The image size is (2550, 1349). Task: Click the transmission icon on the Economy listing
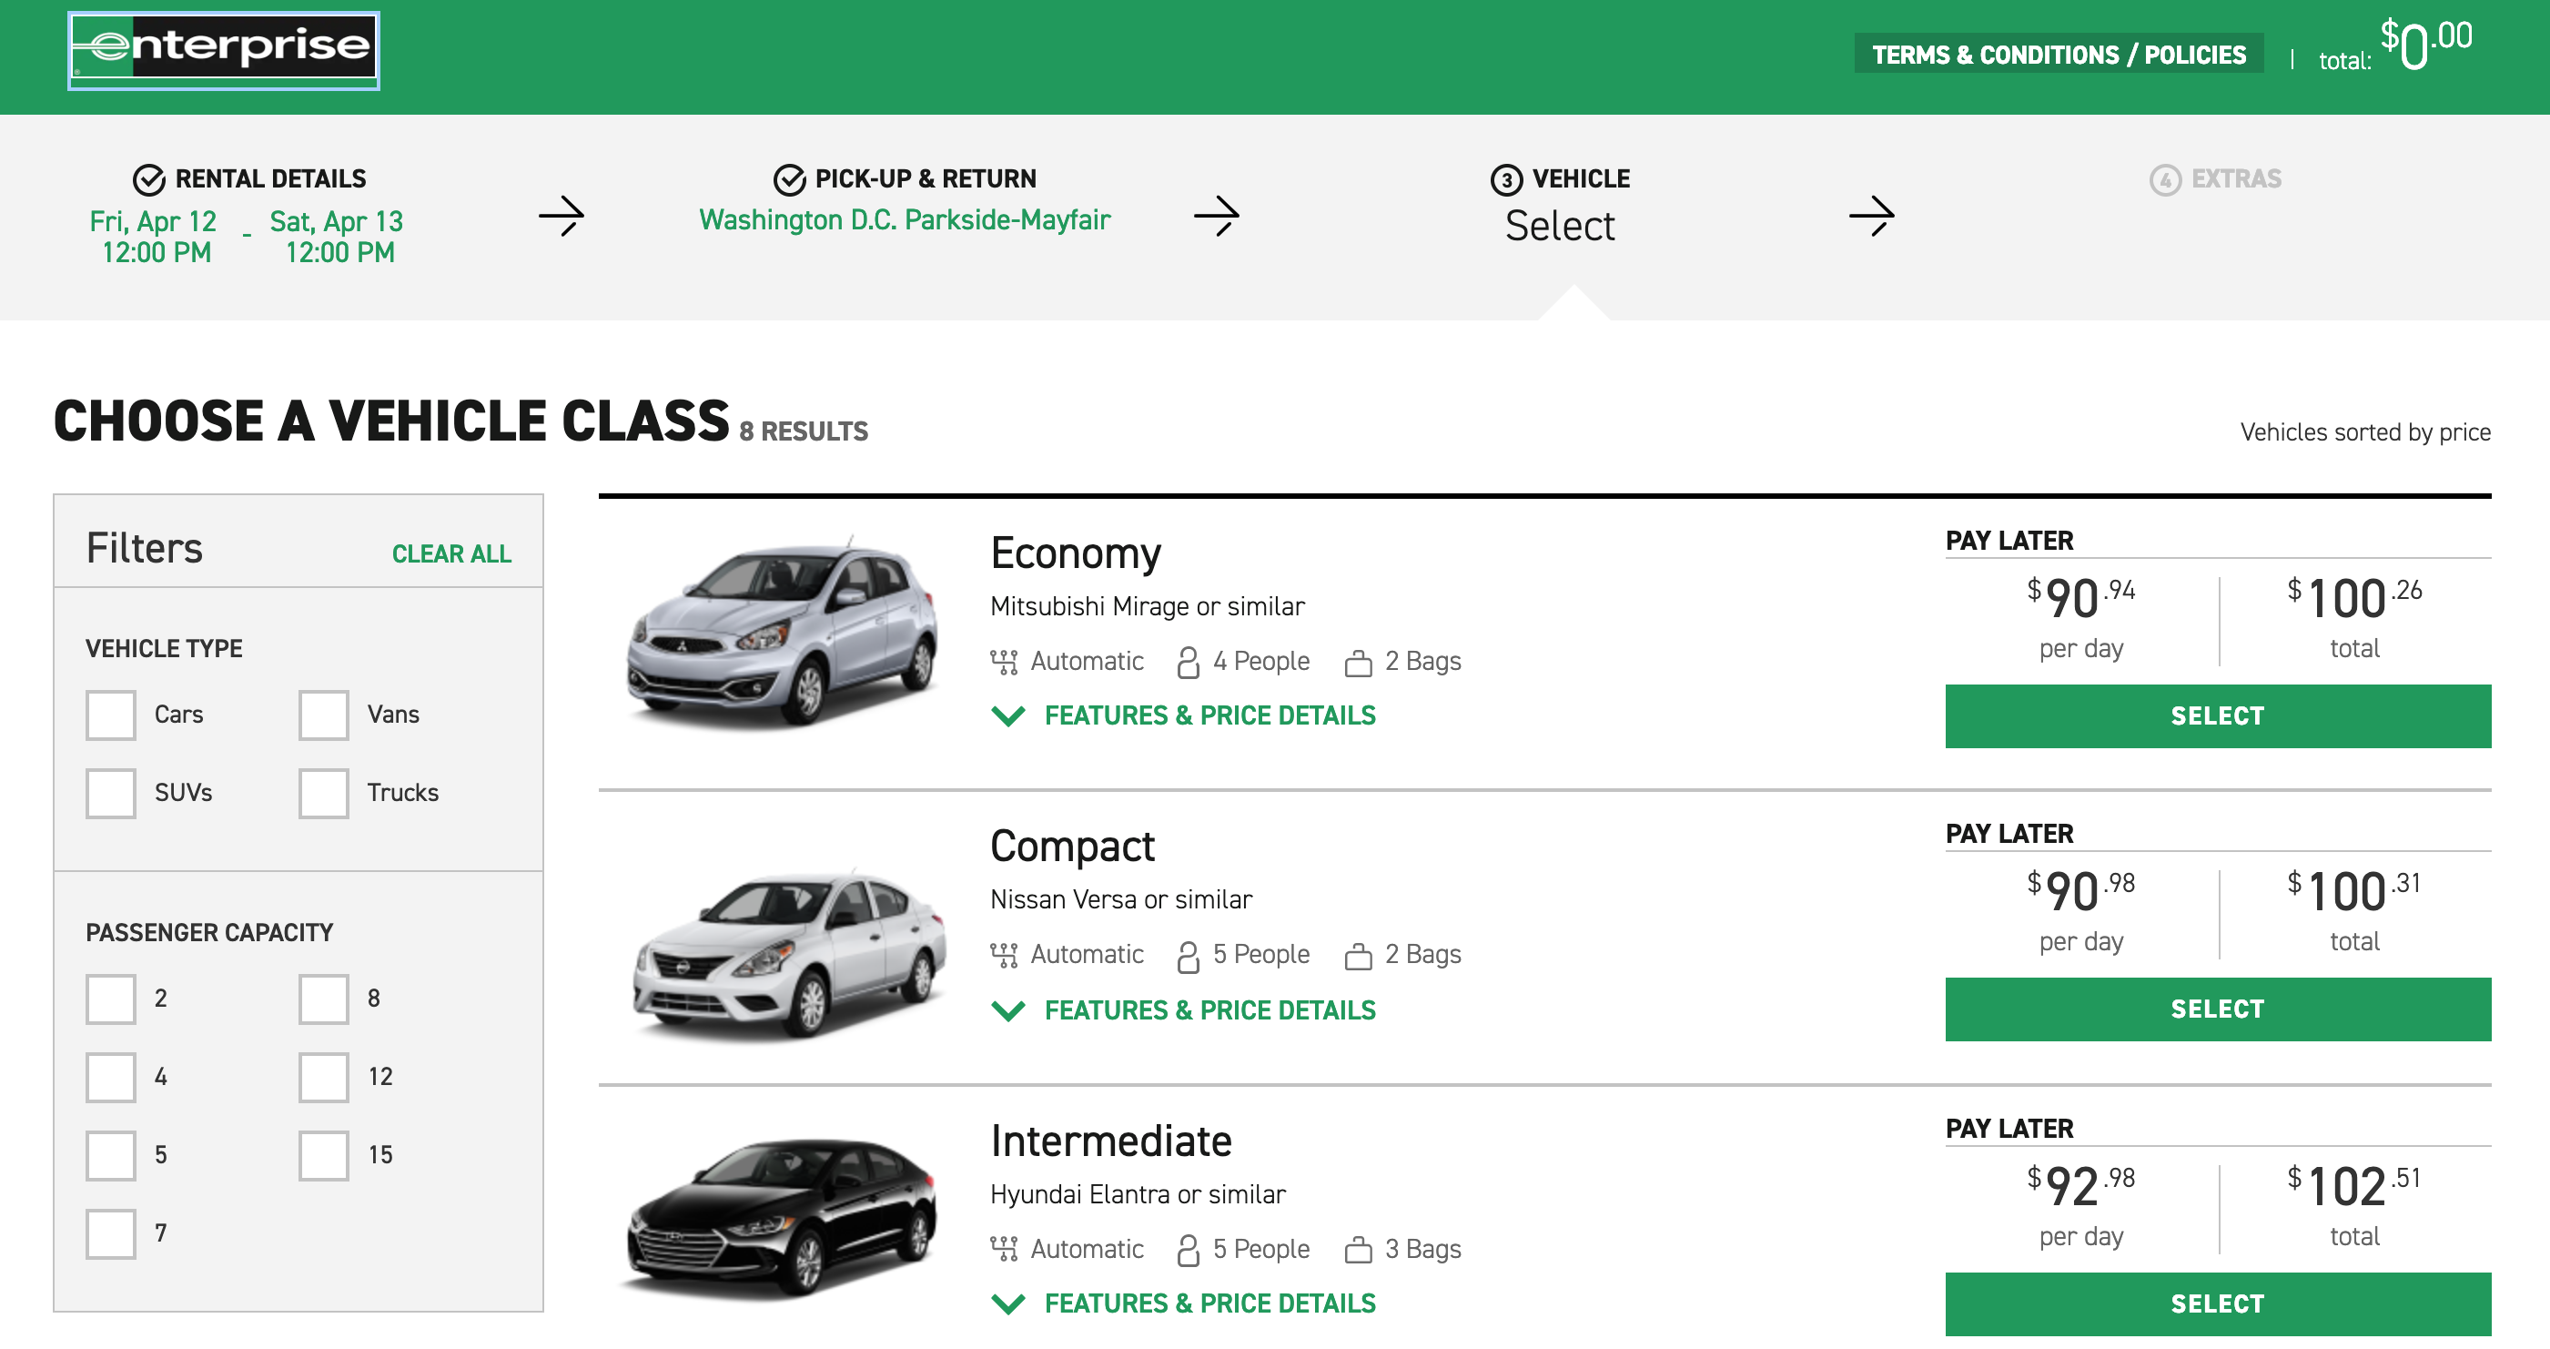point(1004,661)
